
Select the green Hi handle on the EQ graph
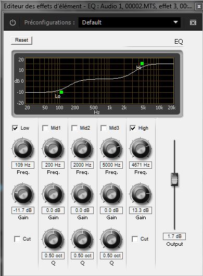(x=142, y=64)
